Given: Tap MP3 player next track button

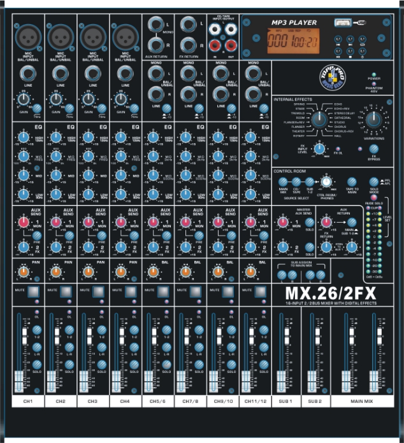Looking at the screenshot, I should click(350, 39).
